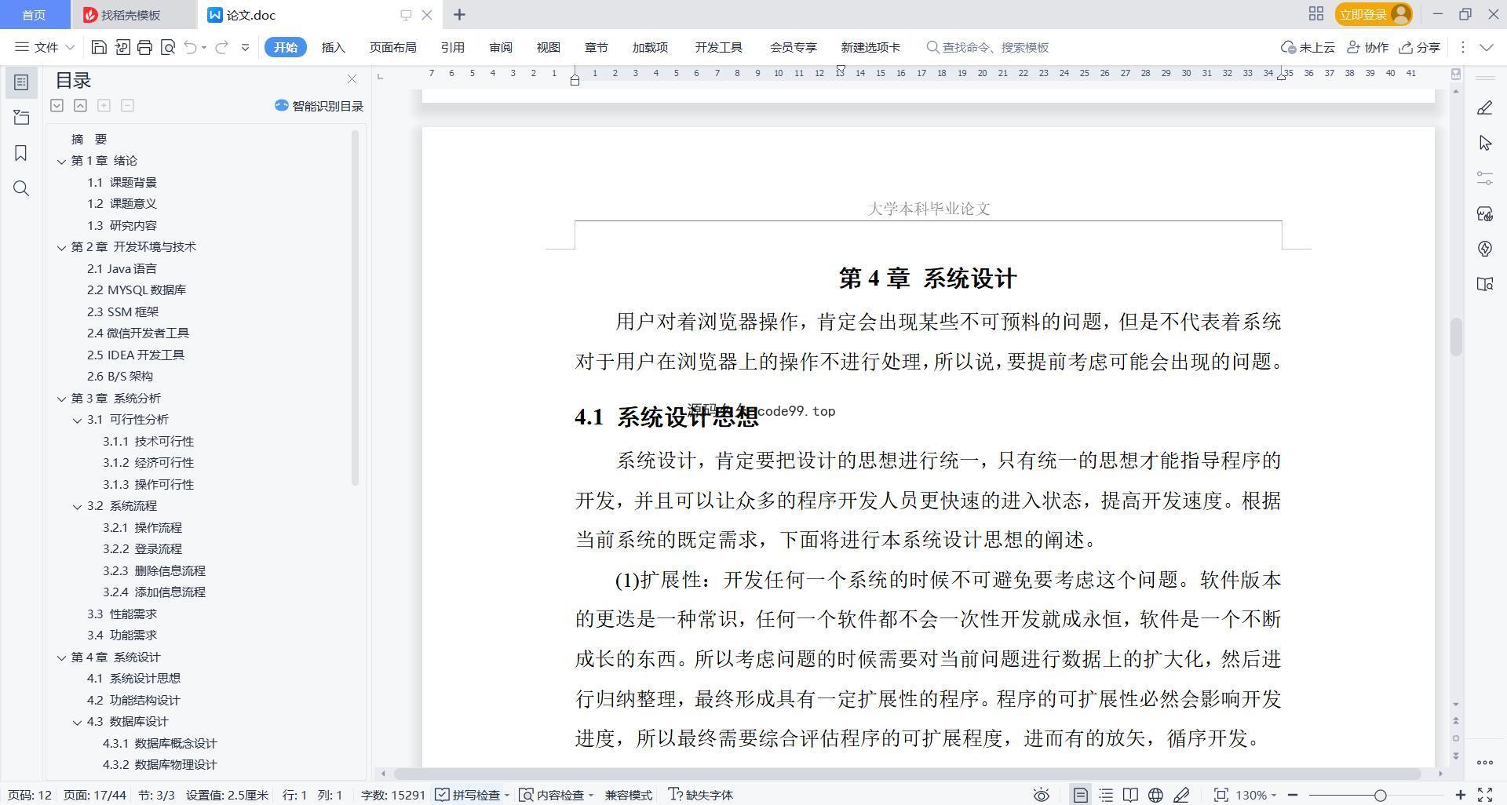Viewport: 1507px width, 805px height.
Task: Open the properties settings icon in right sidebar
Action: coord(1484,178)
